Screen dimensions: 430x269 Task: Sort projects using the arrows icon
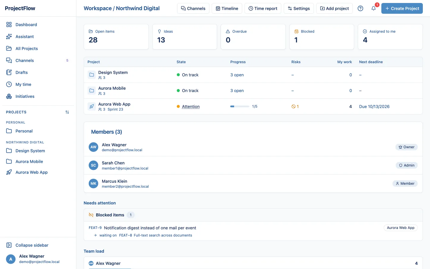[67, 112]
